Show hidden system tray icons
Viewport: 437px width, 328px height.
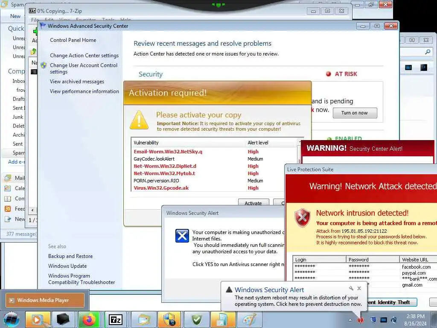[x=350, y=320]
